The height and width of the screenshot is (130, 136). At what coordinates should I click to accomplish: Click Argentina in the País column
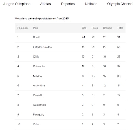[39, 85]
